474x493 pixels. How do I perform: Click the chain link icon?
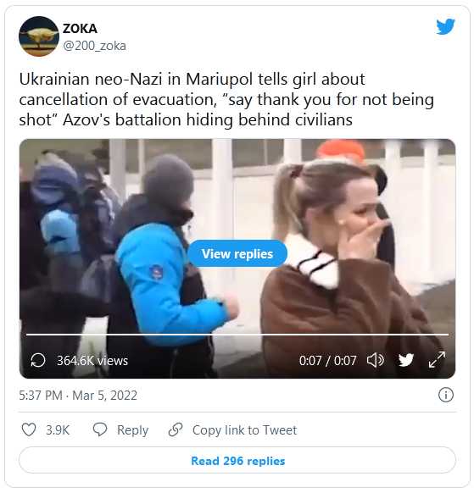[176, 429]
